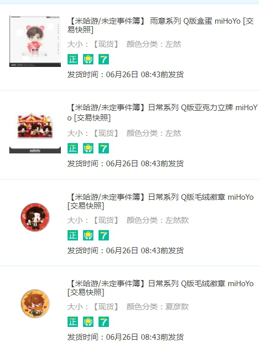This screenshot has height=347, width=259.
Task: Open the 日常系列 Q版亚克力立牌 product link
Action: pyautogui.click(x=163, y=113)
